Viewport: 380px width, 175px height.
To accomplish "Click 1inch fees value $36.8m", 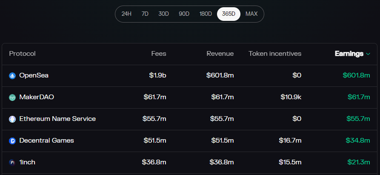I will click(x=154, y=162).
